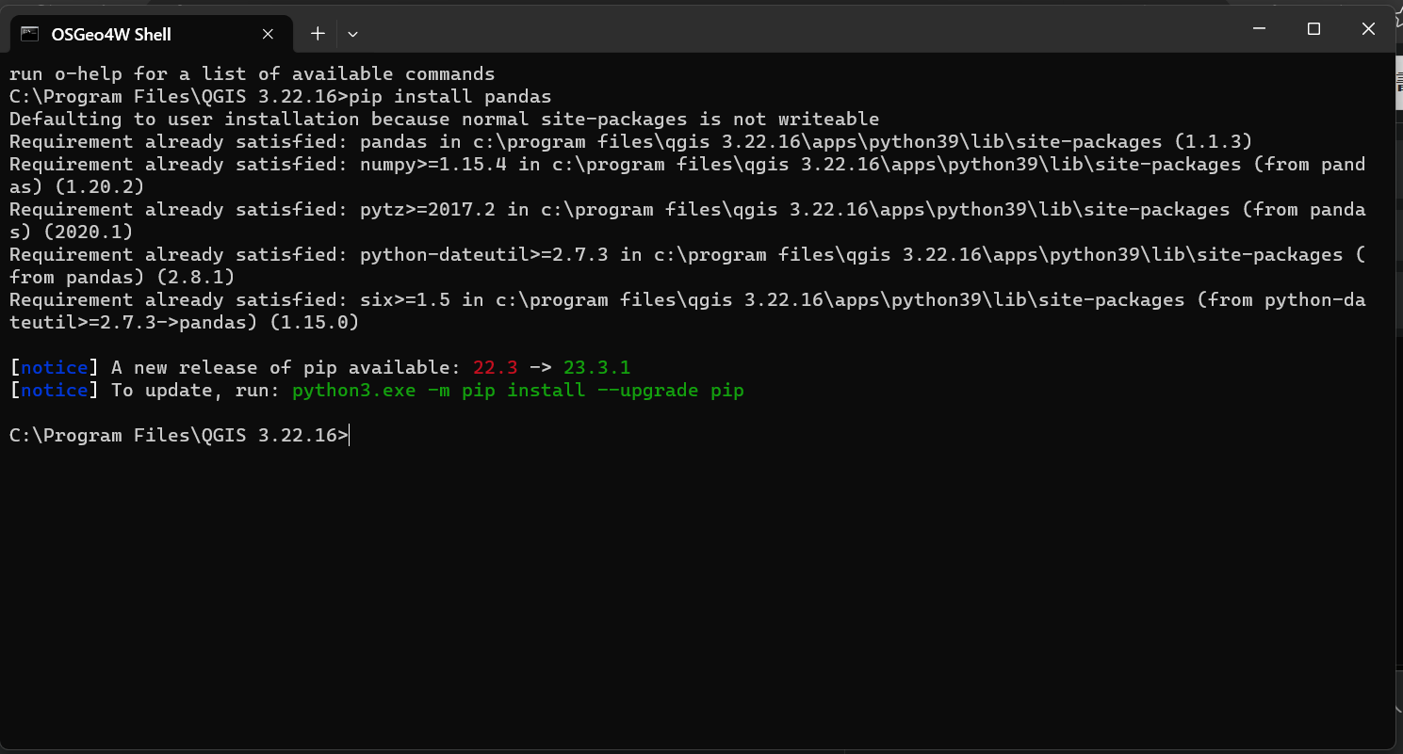Open a new terminal tab with the plus button
The width and height of the screenshot is (1403, 754).
point(317,34)
